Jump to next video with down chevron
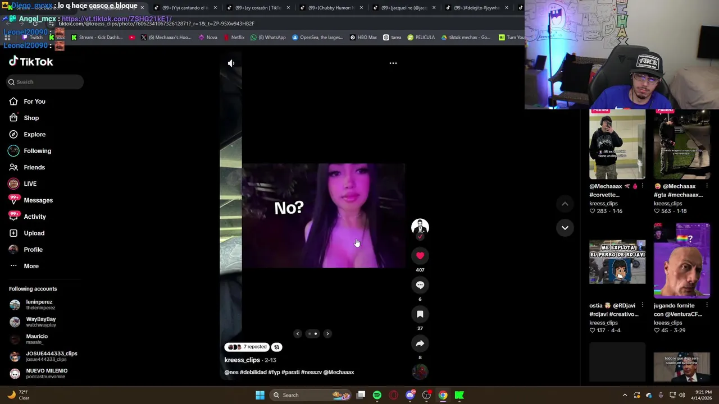Image resolution: width=719 pixels, height=404 pixels. 565,228
